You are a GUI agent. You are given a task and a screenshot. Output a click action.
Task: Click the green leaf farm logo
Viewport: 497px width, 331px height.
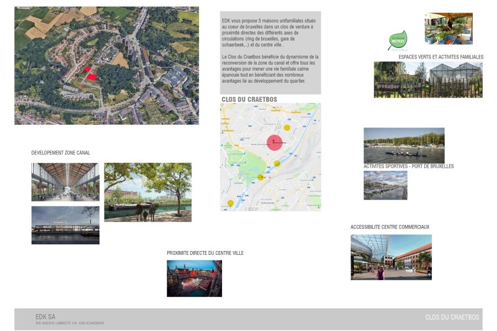pyautogui.click(x=397, y=41)
